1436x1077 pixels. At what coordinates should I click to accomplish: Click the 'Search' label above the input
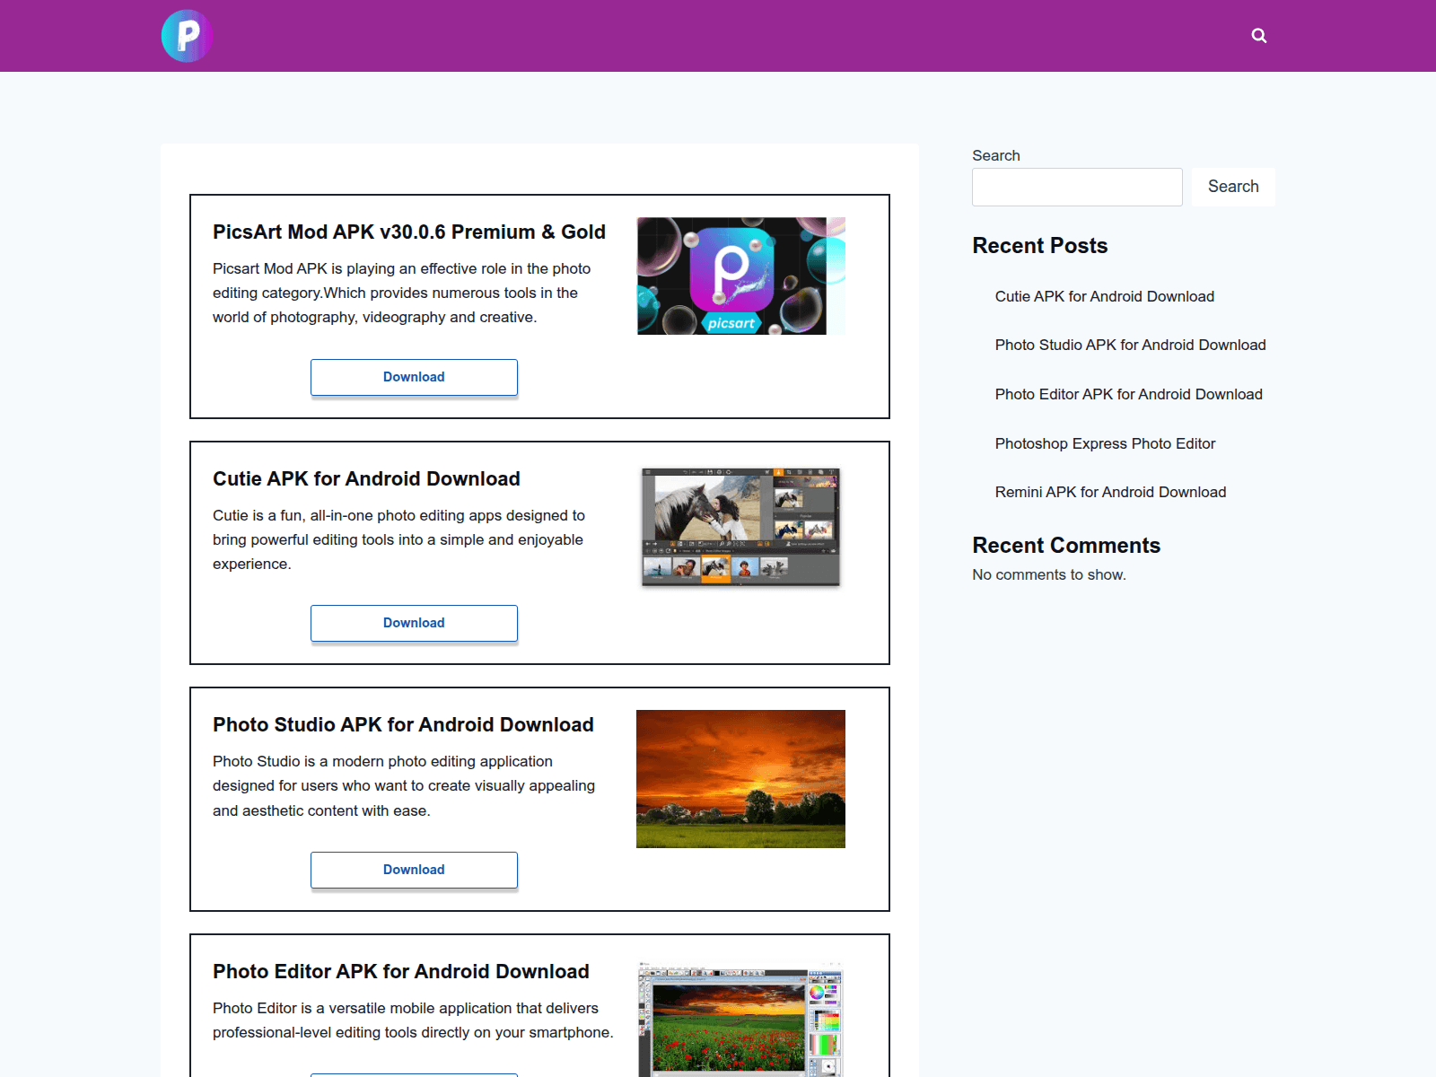coord(996,155)
